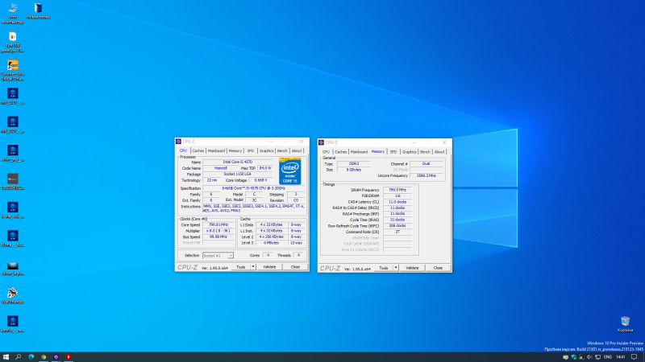Open the Socket #1 selection dropdown
Image resolution: width=645 pixels, height=362 pixels.
(x=217, y=255)
